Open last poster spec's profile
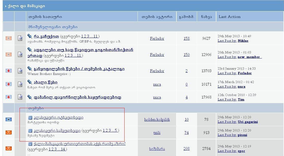This screenshot has width=284, height=156. [241, 151]
